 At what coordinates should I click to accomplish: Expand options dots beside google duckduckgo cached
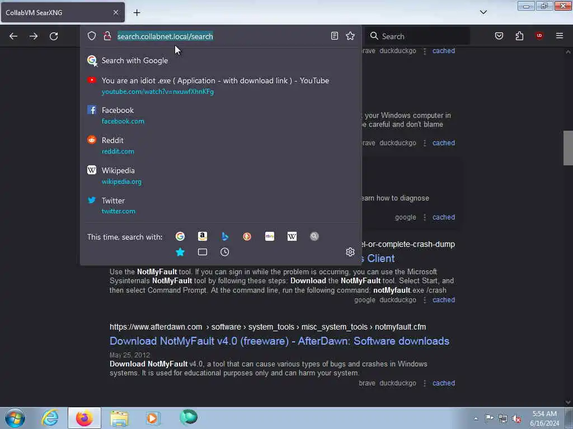point(425,300)
